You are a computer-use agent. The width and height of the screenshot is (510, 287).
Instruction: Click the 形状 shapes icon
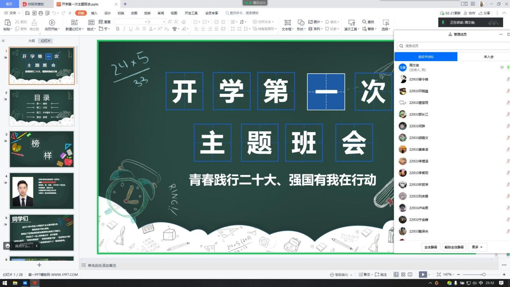coord(301,23)
